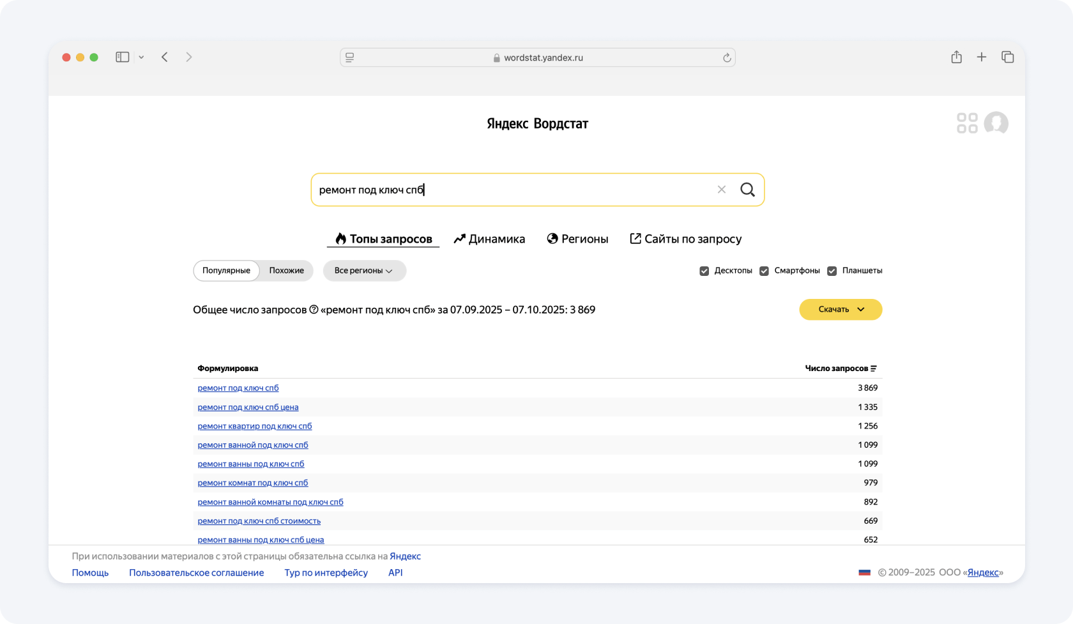Uncheck the Десктопы checkbox
The height and width of the screenshot is (624, 1073).
[704, 271]
